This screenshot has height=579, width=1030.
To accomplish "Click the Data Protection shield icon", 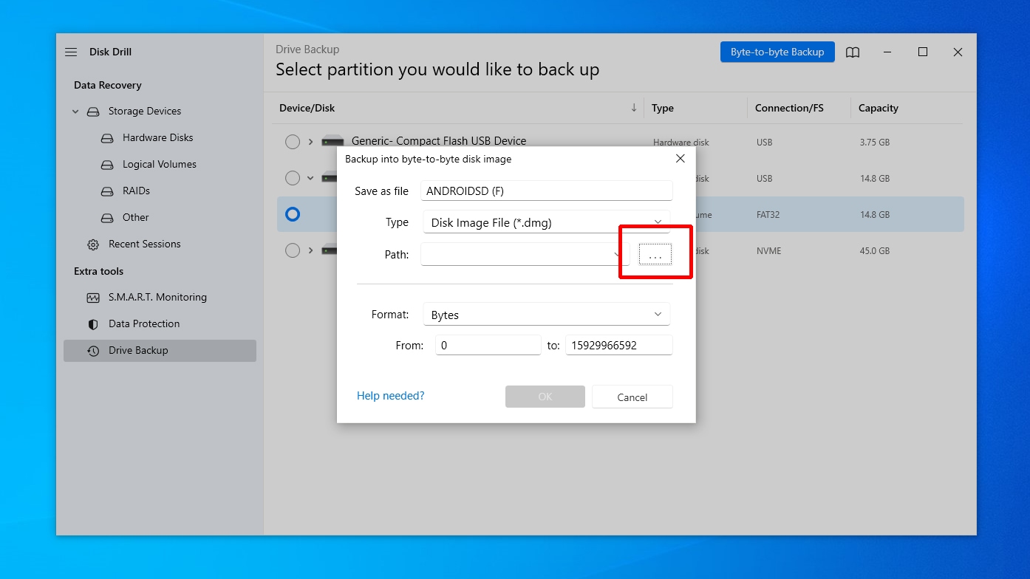I will tap(93, 324).
